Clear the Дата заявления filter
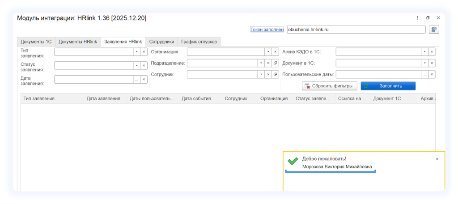 [x=144, y=80]
